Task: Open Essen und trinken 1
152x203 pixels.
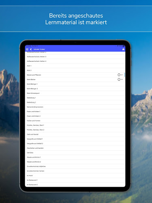Action: (x=75, y=112)
